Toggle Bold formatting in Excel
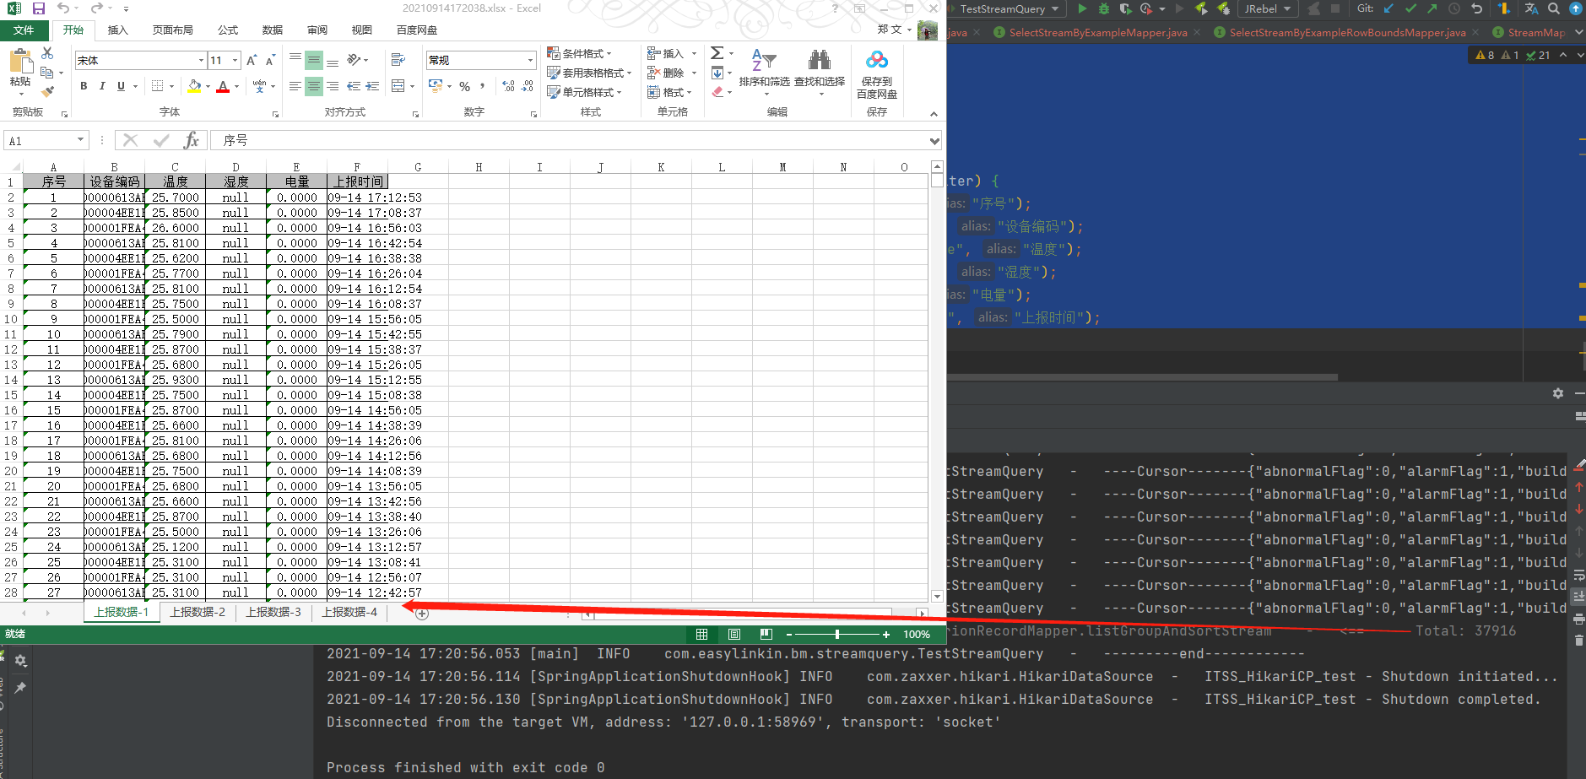This screenshot has width=1586, height=779. click(x=84, y=86)
